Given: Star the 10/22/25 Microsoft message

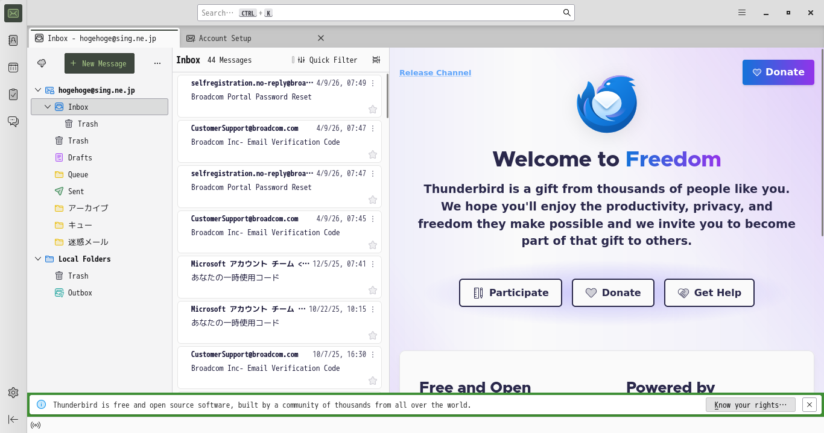Looking at the screenshot, I should [373, 335].
